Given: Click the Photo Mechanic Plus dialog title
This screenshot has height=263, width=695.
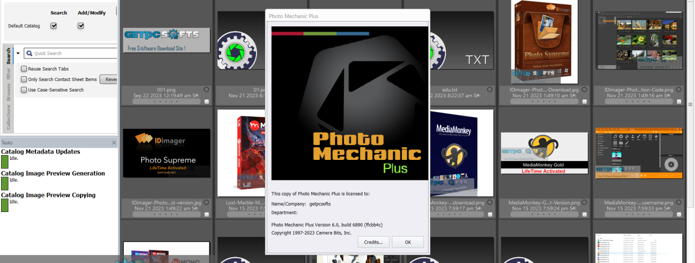Looking at the screenshot, I should 293,16.
